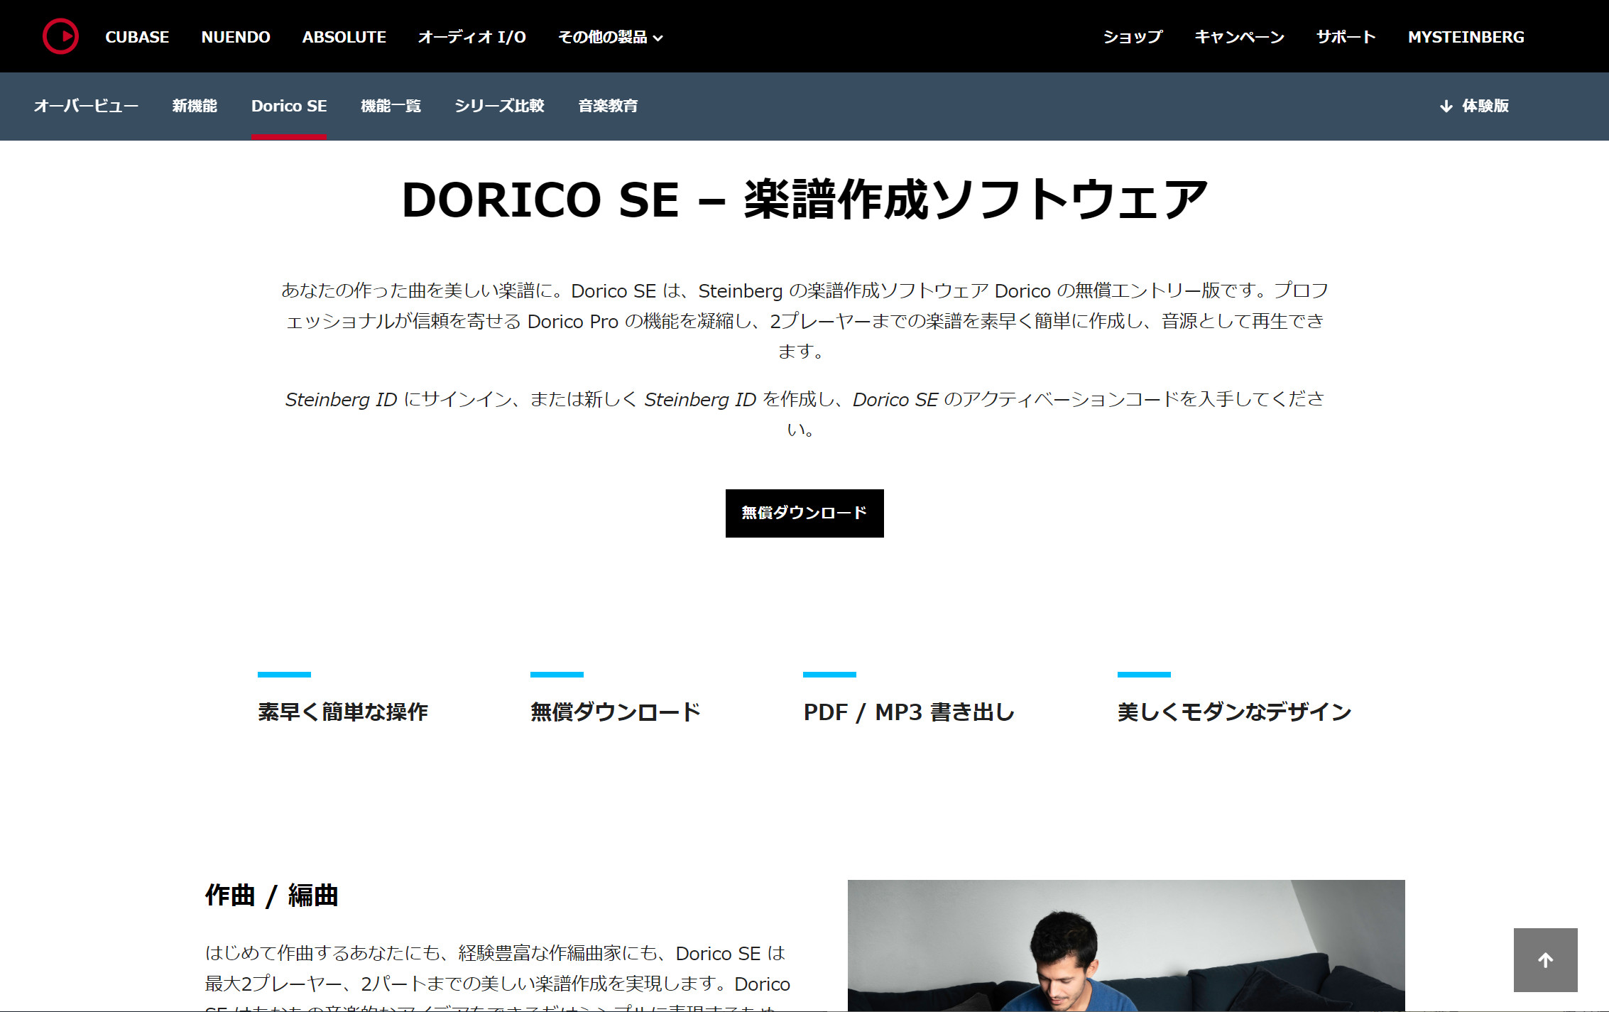The height and width of the screenshot is (1012, 1609).
Task: Click the 美しくモダンなデザイン heading
Action: coord(1234,712)
